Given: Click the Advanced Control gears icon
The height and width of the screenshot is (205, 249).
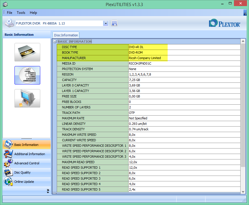Looking at the screenshot, I should pyautogui.click(x=8, y=163).
